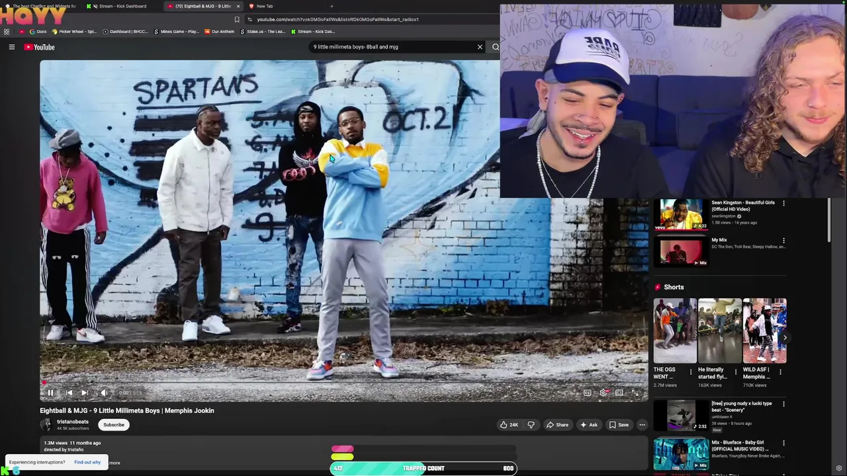Click the YouTube logo to go home
The height and width of the screenshot is (476, 847).
40,47
